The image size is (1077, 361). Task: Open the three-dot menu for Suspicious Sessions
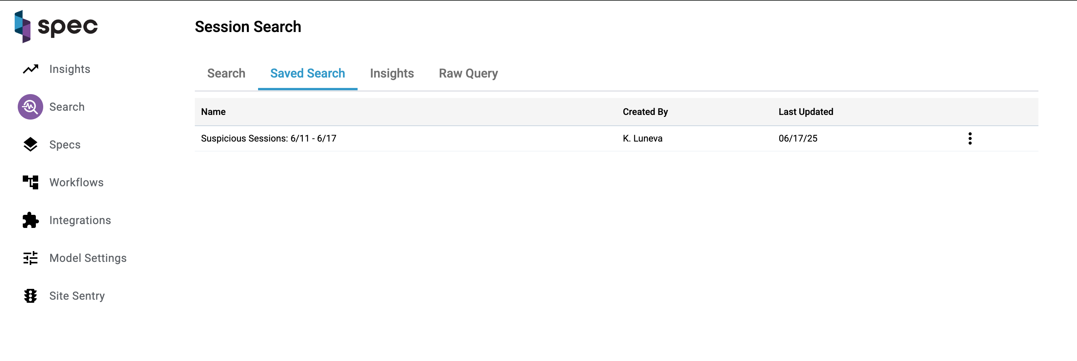tap(969, 138)
